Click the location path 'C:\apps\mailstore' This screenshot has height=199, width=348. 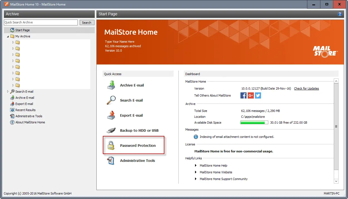[x=253, y=117]
